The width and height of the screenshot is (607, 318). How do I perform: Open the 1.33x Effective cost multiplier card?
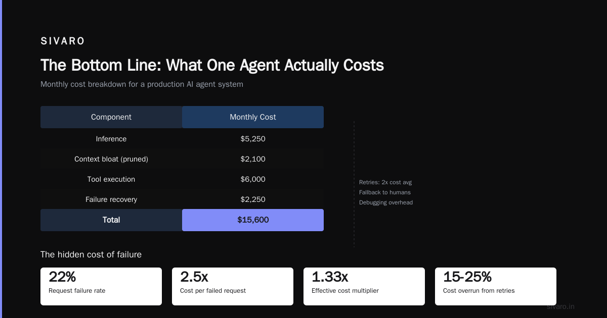click(x=364, y=286)
